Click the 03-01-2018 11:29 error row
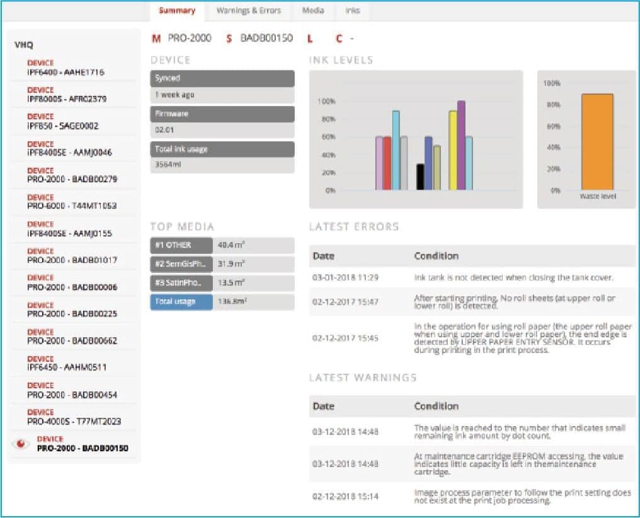640x518 pixels. pos(472,277)
